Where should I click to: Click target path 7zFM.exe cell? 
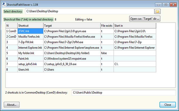[72, 42]
